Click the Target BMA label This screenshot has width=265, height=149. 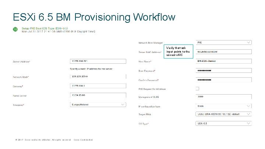(x=145, y=114)
